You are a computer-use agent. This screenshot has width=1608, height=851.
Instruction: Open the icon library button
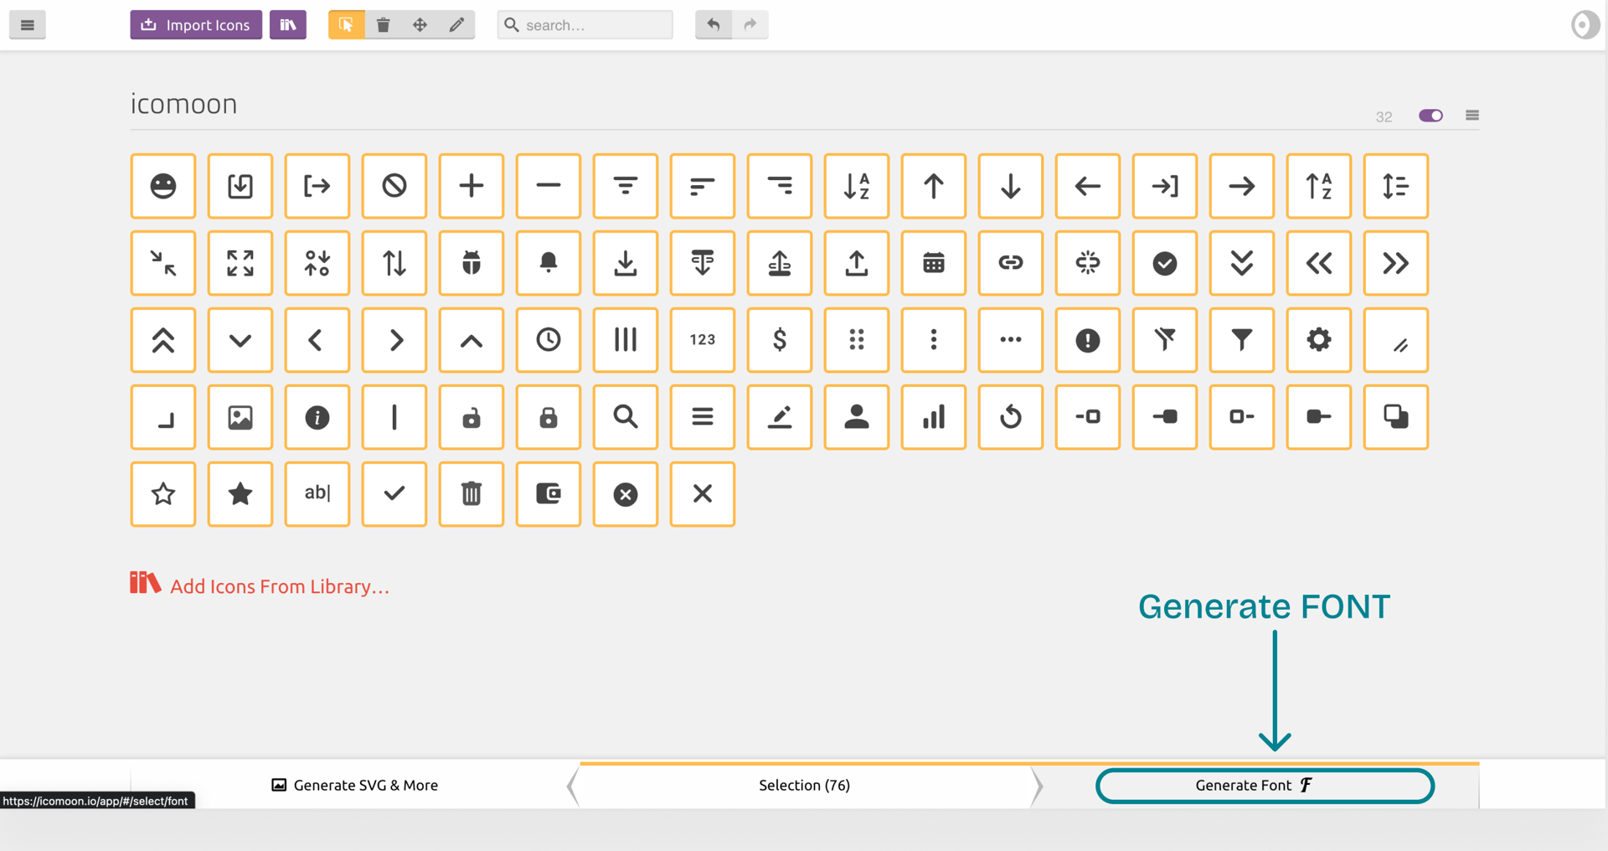[x=288, y=25]
